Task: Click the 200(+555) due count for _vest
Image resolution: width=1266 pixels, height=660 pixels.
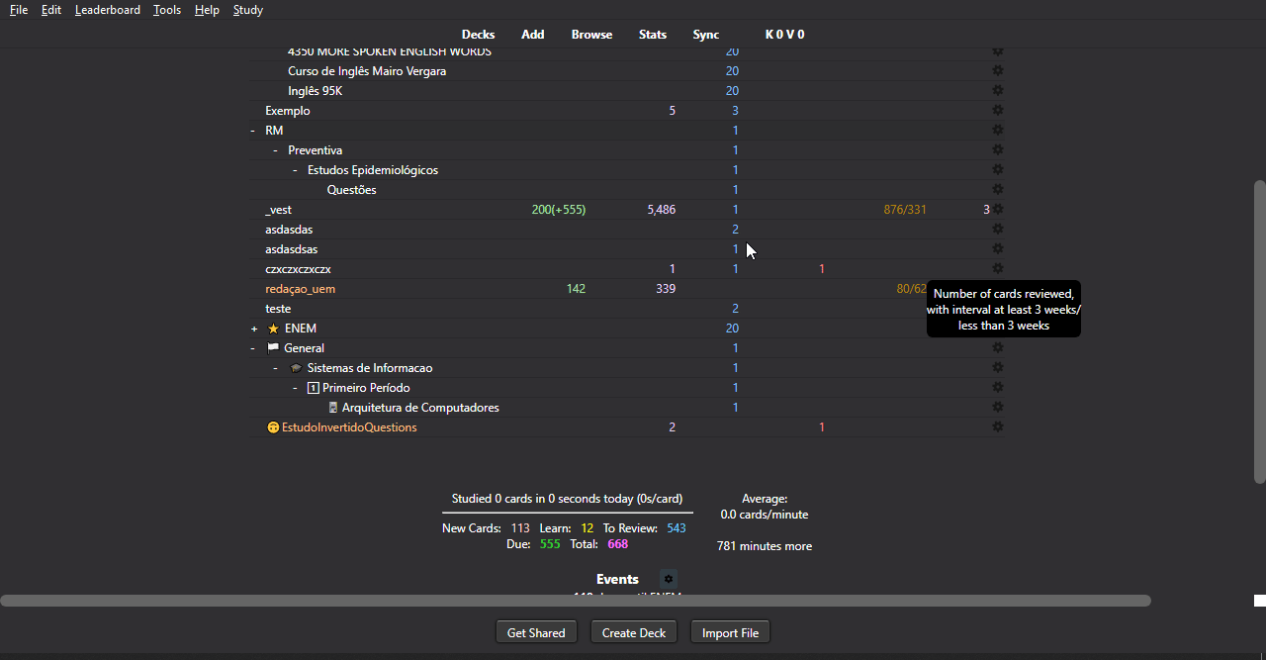Action: coord(559,210)
